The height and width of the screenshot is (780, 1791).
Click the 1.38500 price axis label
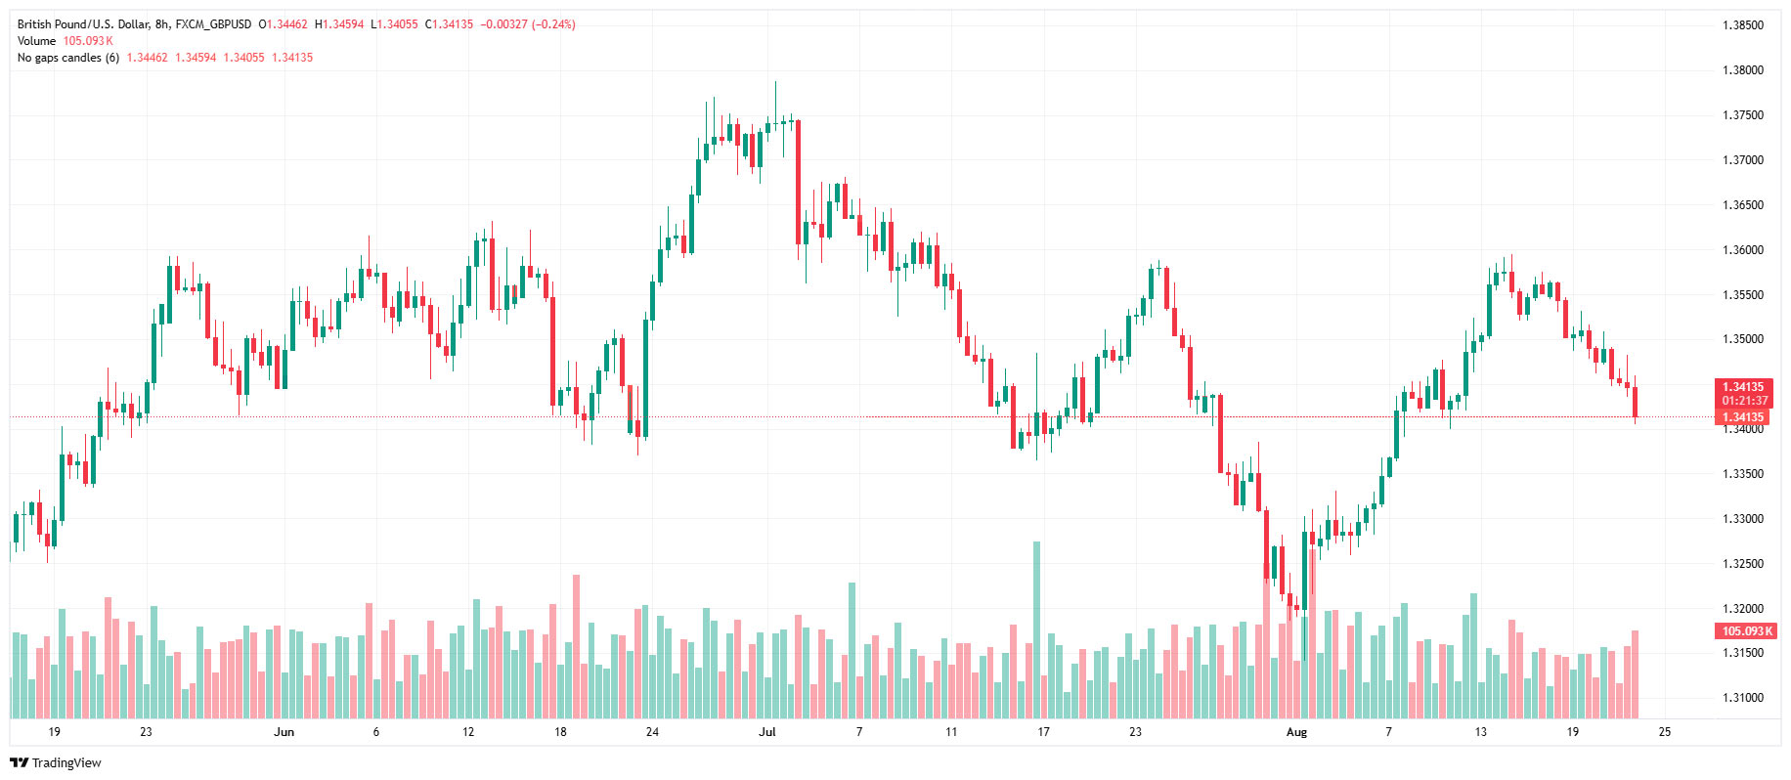coord(1742,25)
